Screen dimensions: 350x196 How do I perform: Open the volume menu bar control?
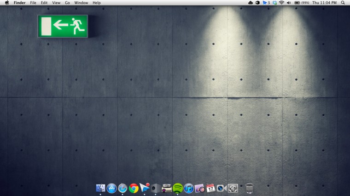click(289, 3)
